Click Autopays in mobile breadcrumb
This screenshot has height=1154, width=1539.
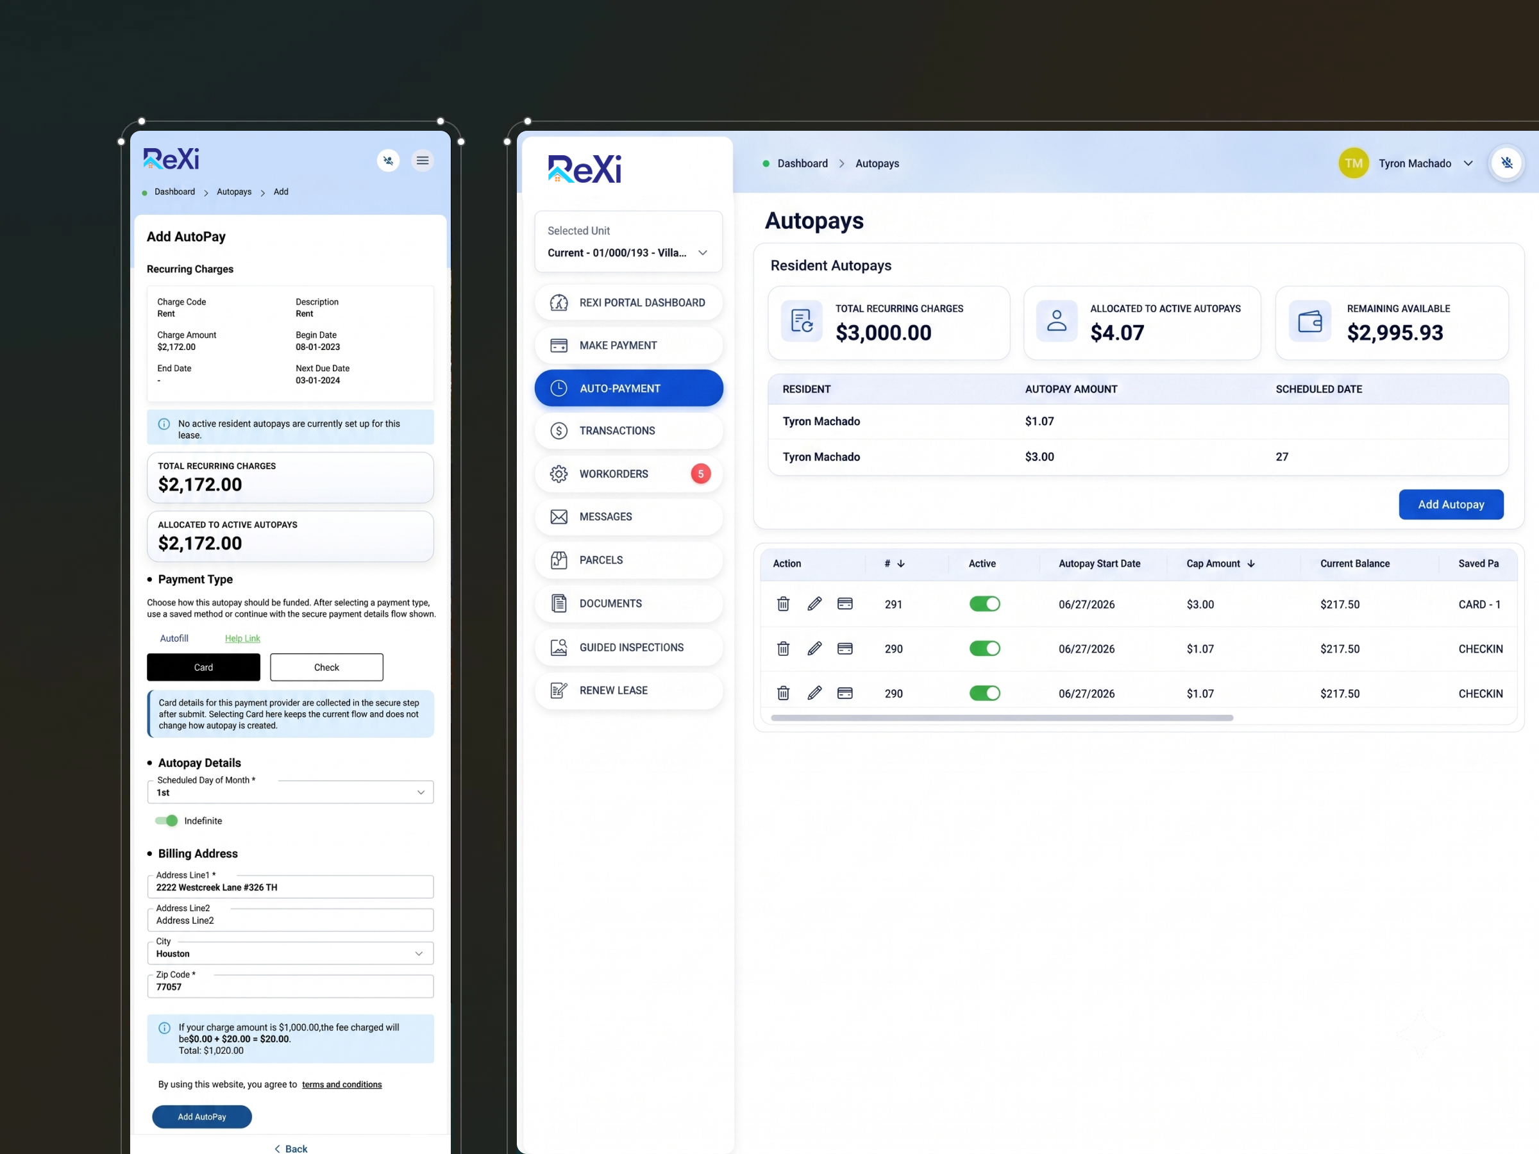(x=234, y=191)
